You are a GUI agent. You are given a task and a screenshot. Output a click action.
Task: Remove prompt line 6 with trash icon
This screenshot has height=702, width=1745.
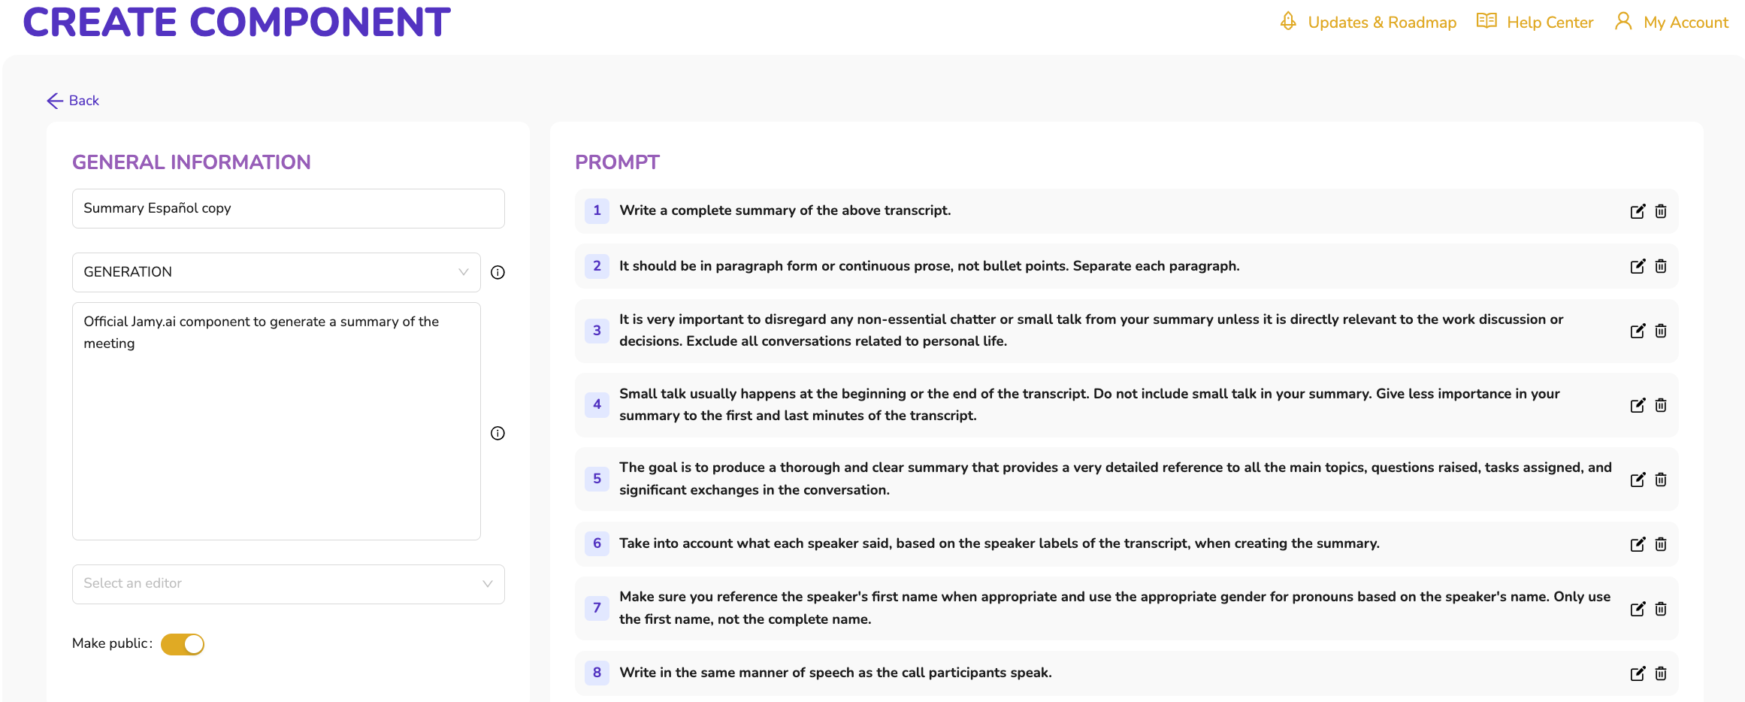(1661, 544)
